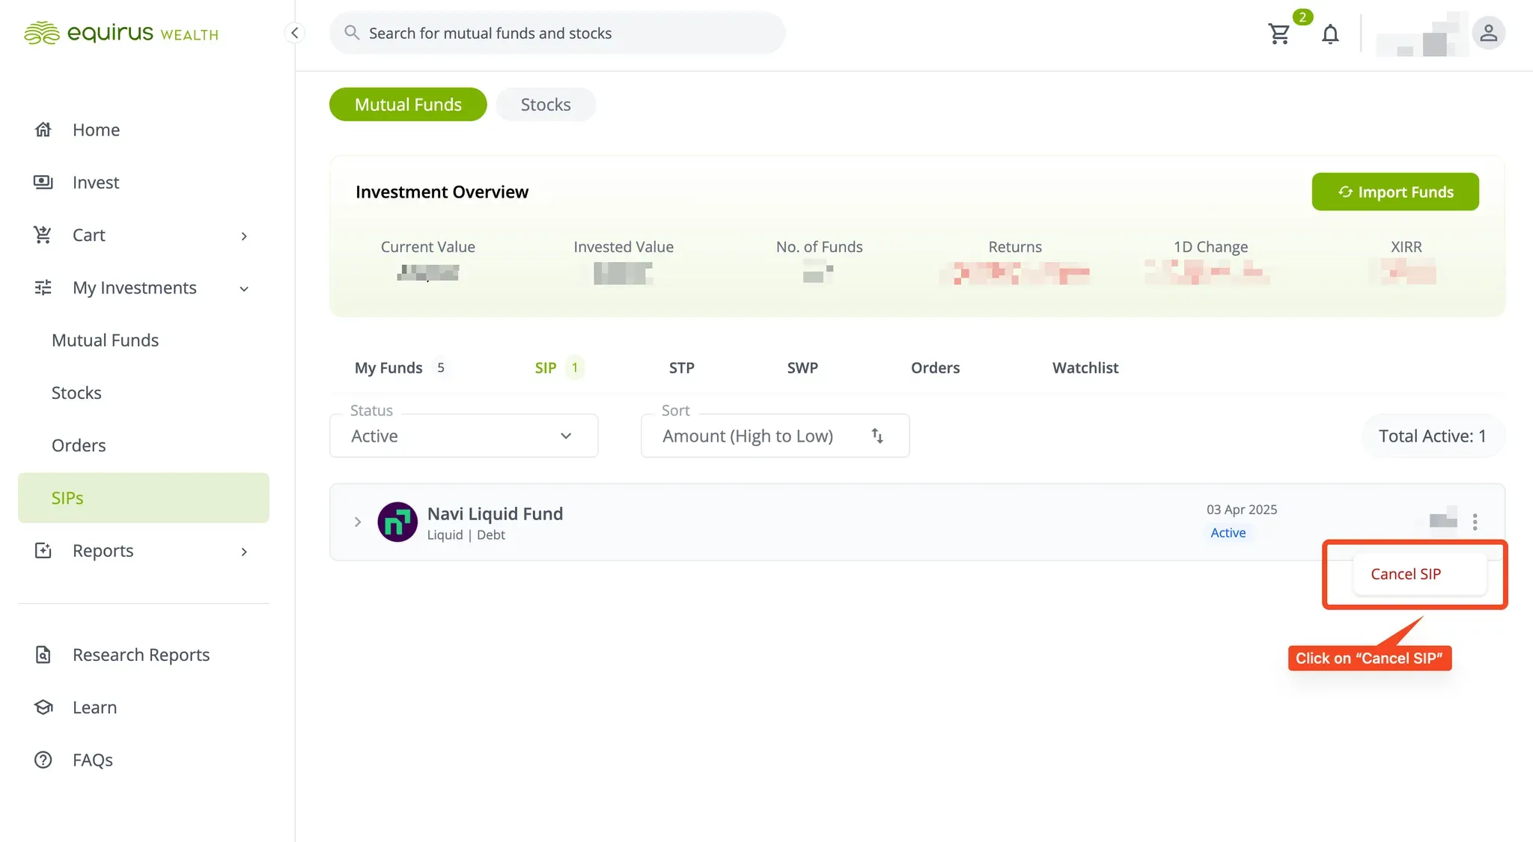Click the FAQs question mark icon
The height and width of the screenshot is (842, 1533).
pos(43,760)
